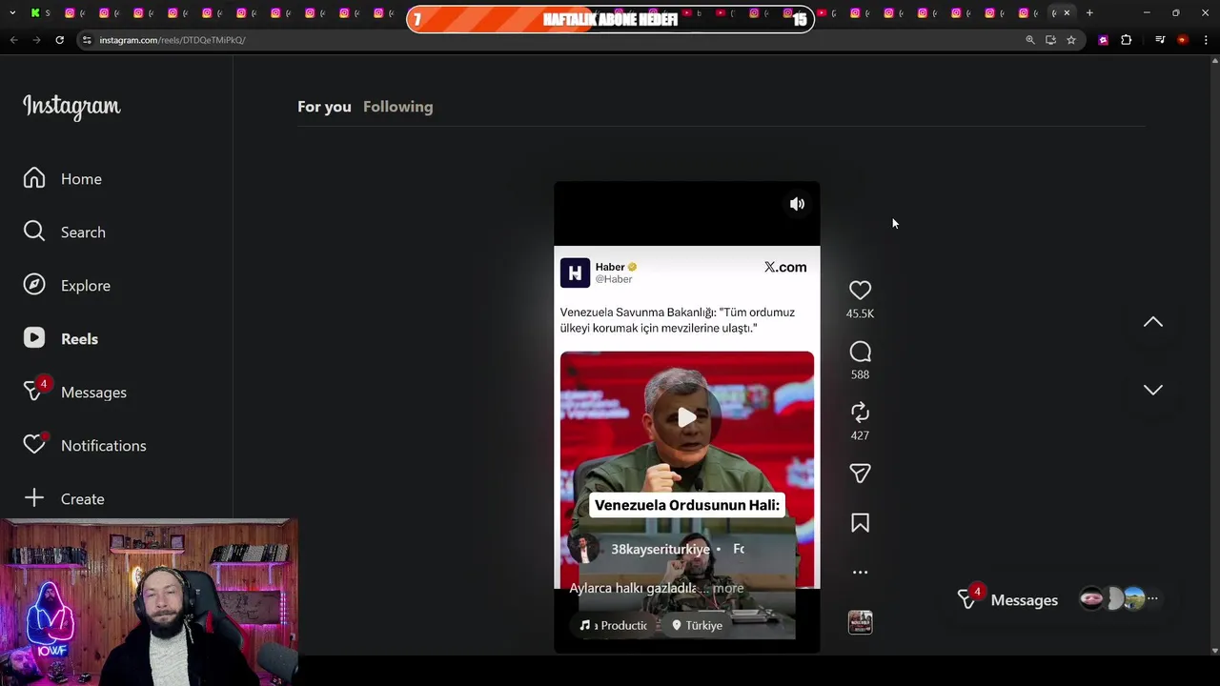Go to the next reel with the down chevron

pos(1153,390)
